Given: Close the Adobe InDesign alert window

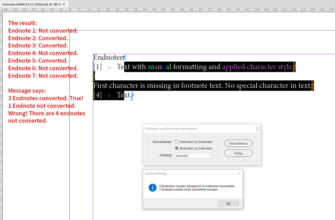Looking at the screenshot, I should click(x=239, y=173).
